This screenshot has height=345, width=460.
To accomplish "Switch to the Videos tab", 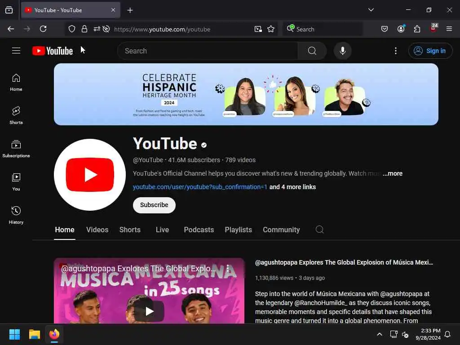I will click(97, 230).
